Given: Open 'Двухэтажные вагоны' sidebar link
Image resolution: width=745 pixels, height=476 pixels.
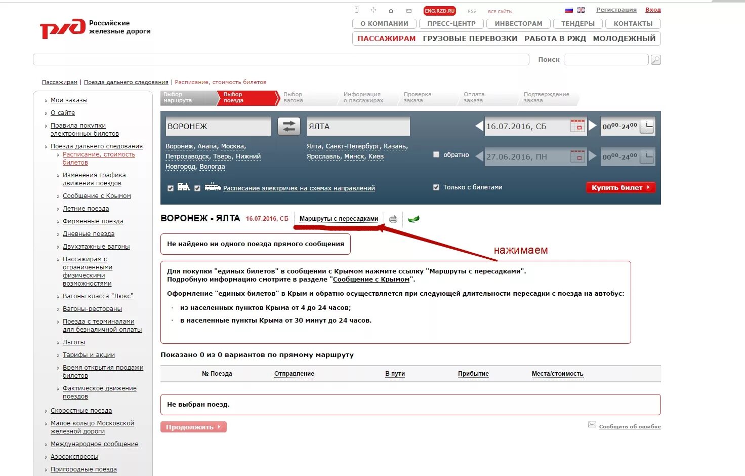Looking at the screenshot, I should coord(96,247).
